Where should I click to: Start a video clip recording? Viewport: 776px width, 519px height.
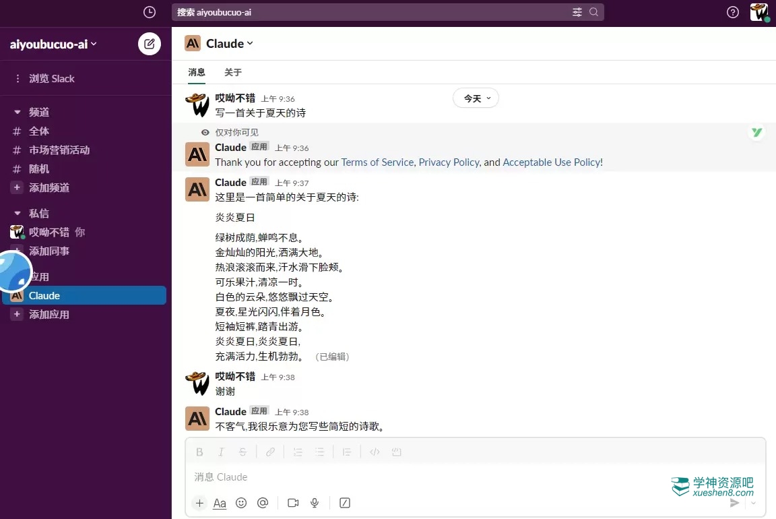click(293, 503)
